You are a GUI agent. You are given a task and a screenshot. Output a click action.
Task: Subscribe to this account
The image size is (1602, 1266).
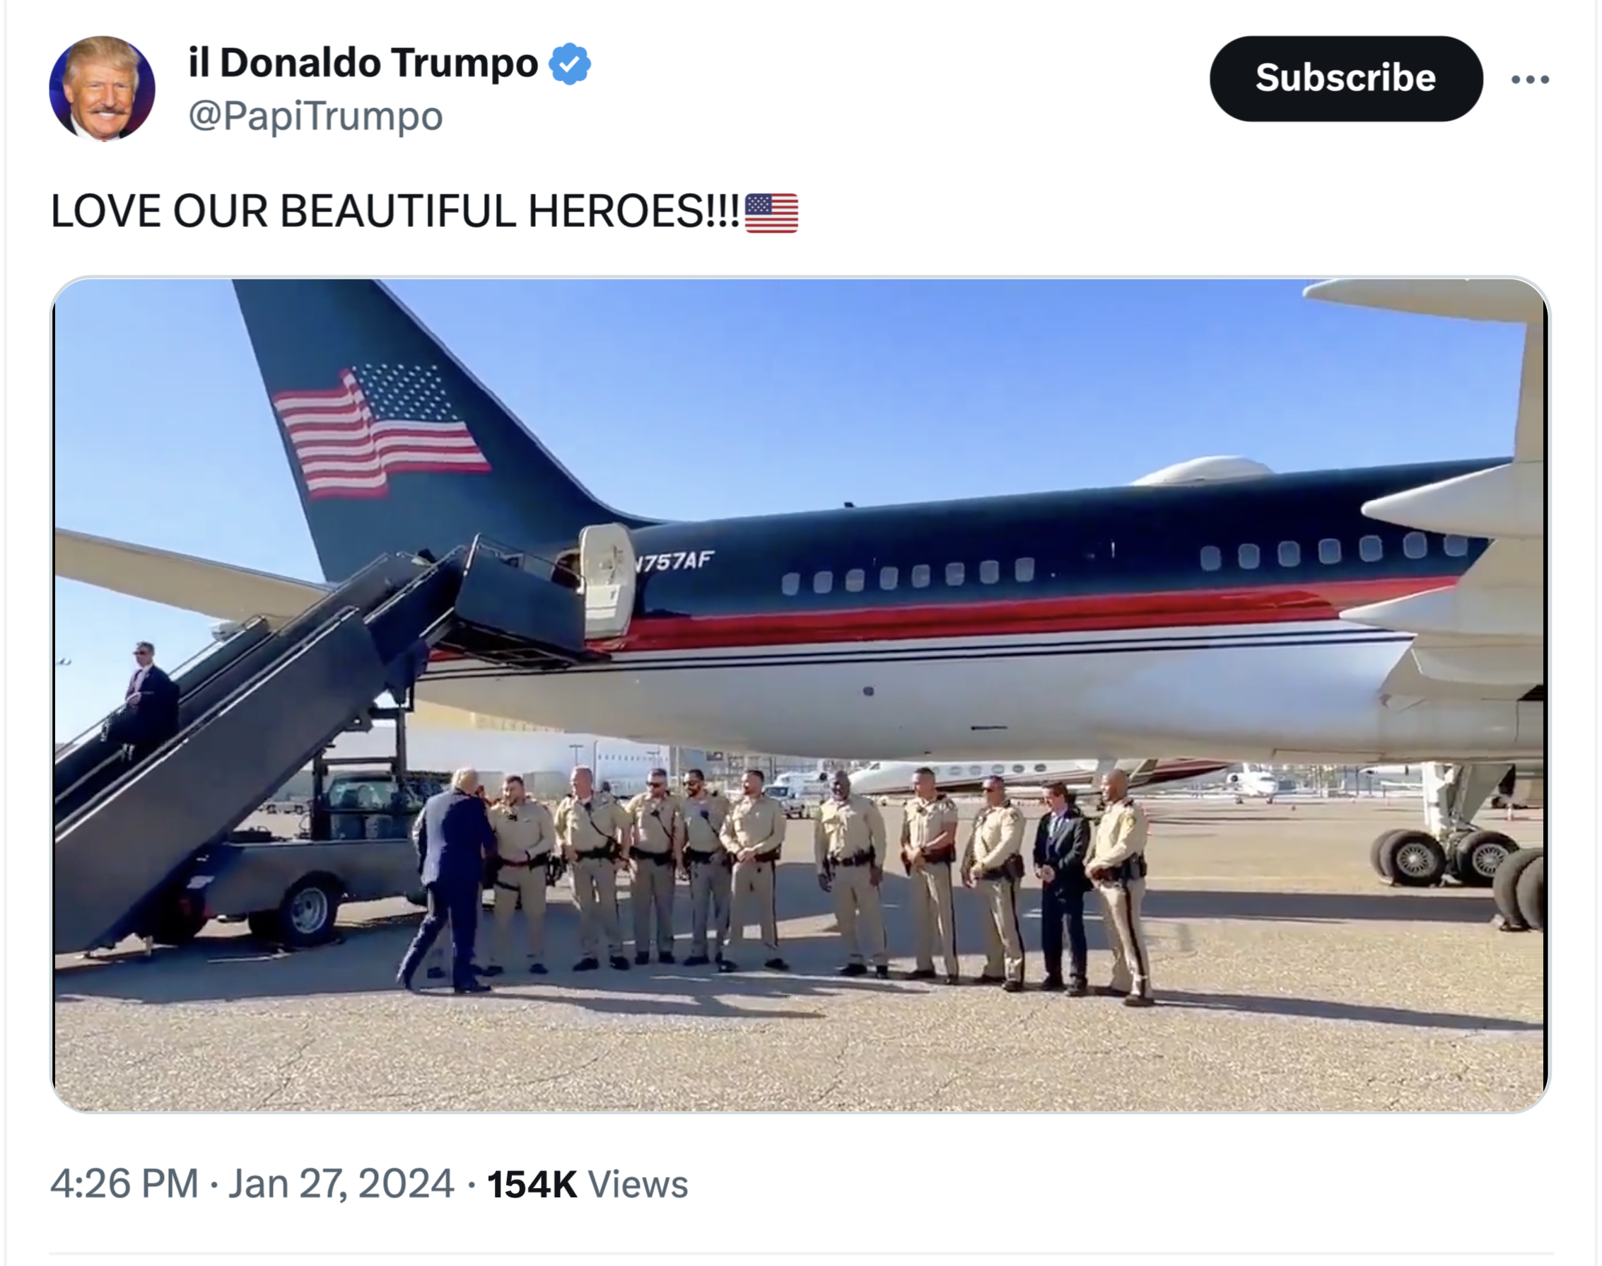coord(1345,79)
